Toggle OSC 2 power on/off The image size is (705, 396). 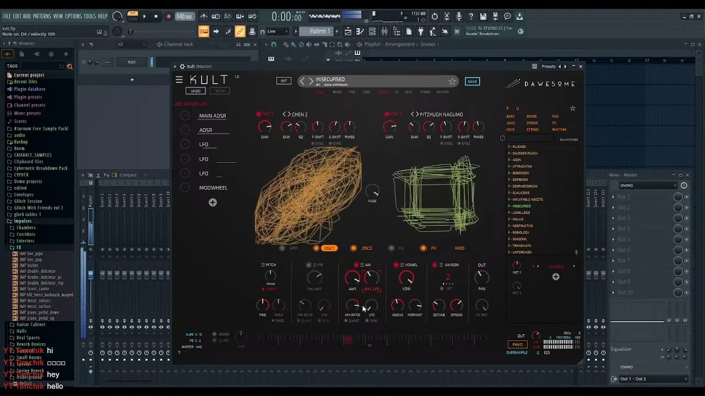[x=387, y=114]
